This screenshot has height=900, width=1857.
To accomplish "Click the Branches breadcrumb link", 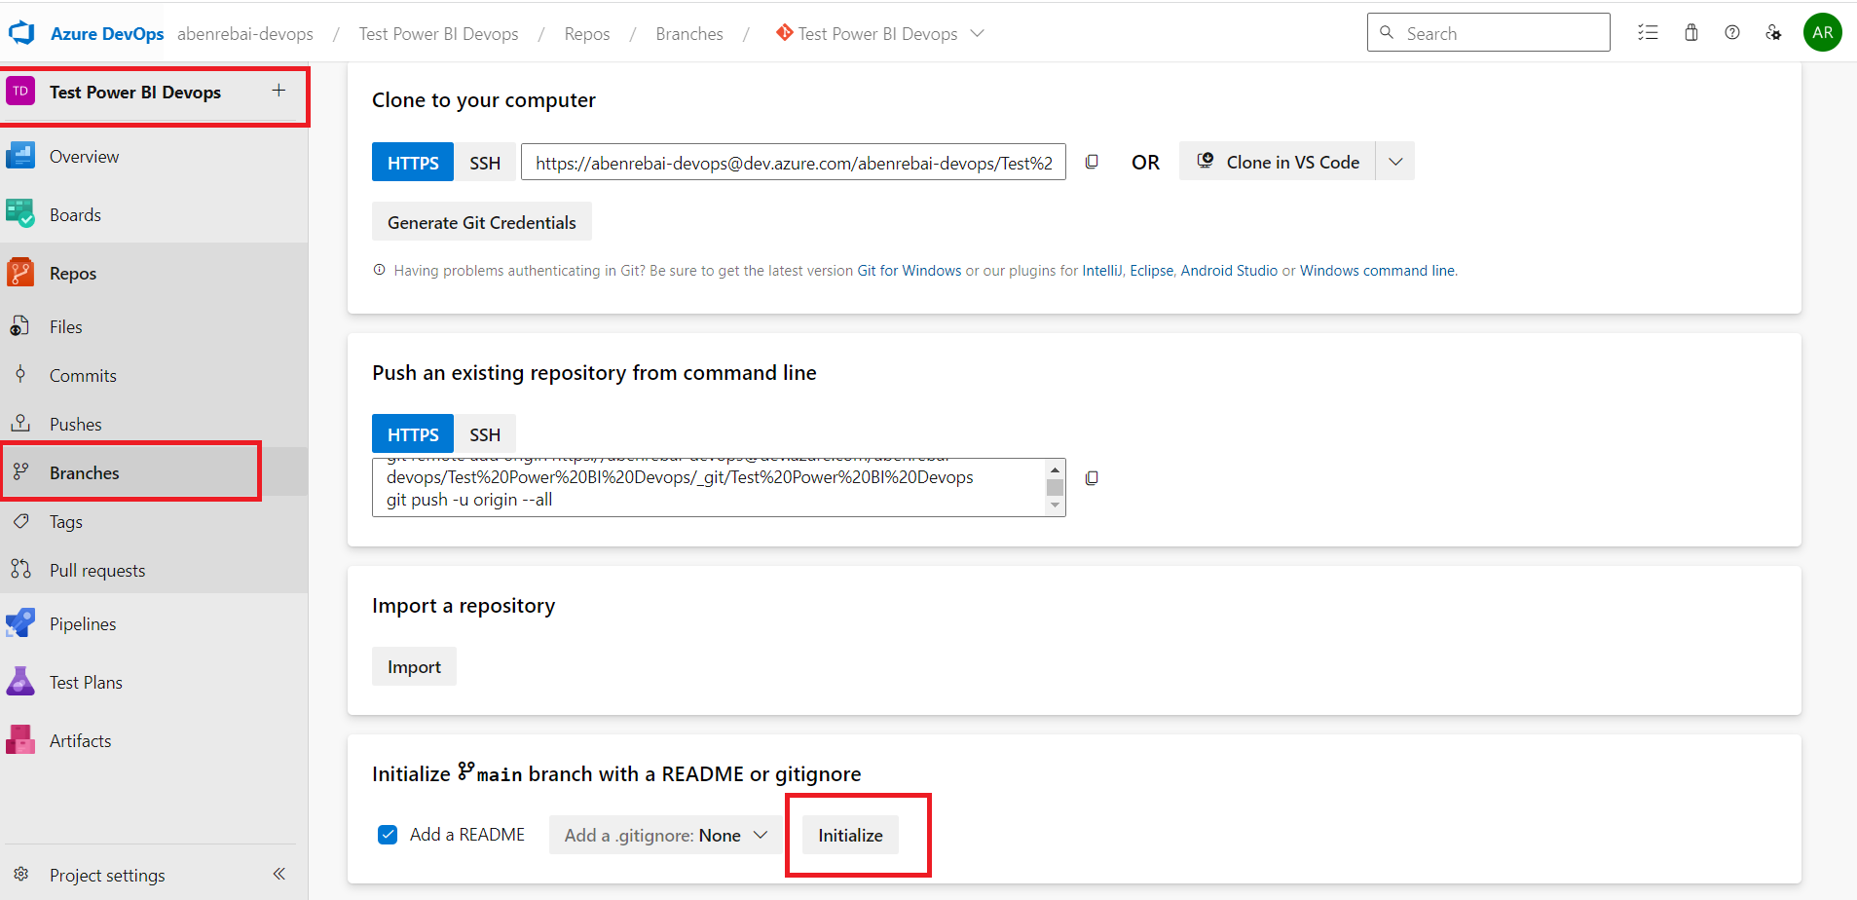I will pos(689,34).
